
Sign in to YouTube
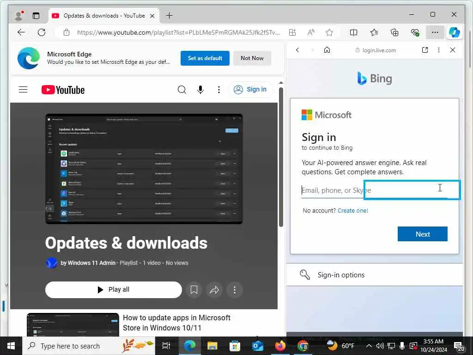(x=251, y=90)
